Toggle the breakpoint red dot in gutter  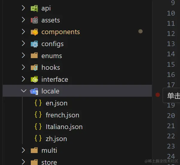tap(158, 95)
